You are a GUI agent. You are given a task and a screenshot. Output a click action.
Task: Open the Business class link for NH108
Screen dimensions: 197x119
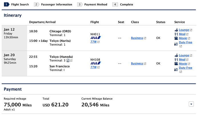137,64
